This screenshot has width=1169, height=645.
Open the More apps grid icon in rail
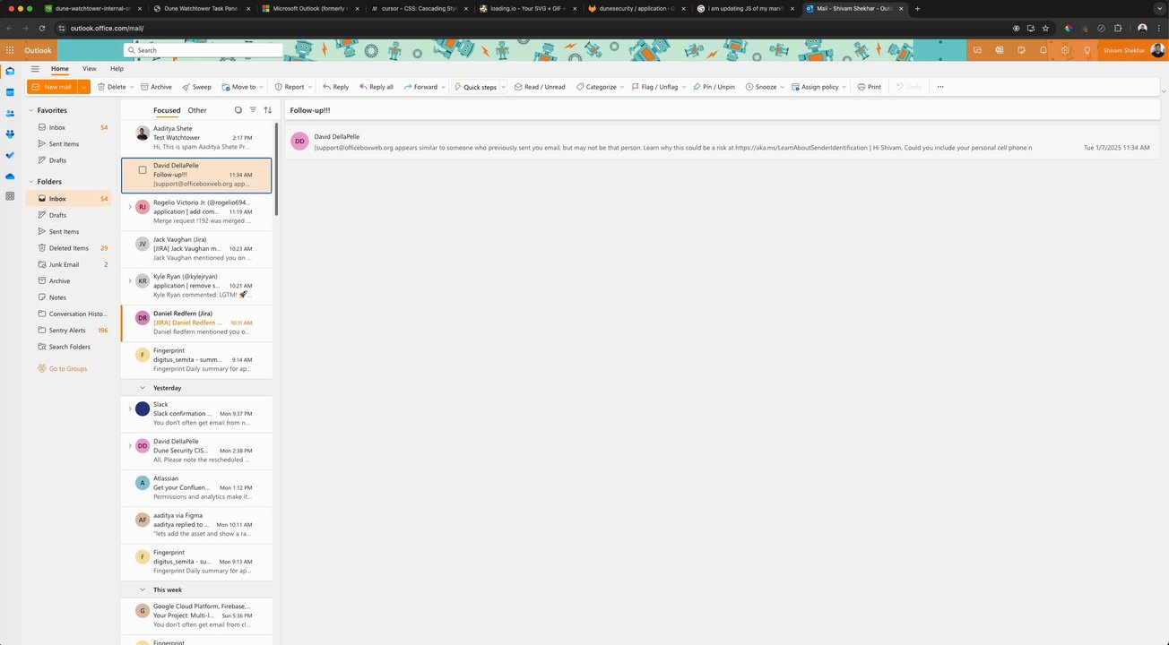[x=10, y=196]
